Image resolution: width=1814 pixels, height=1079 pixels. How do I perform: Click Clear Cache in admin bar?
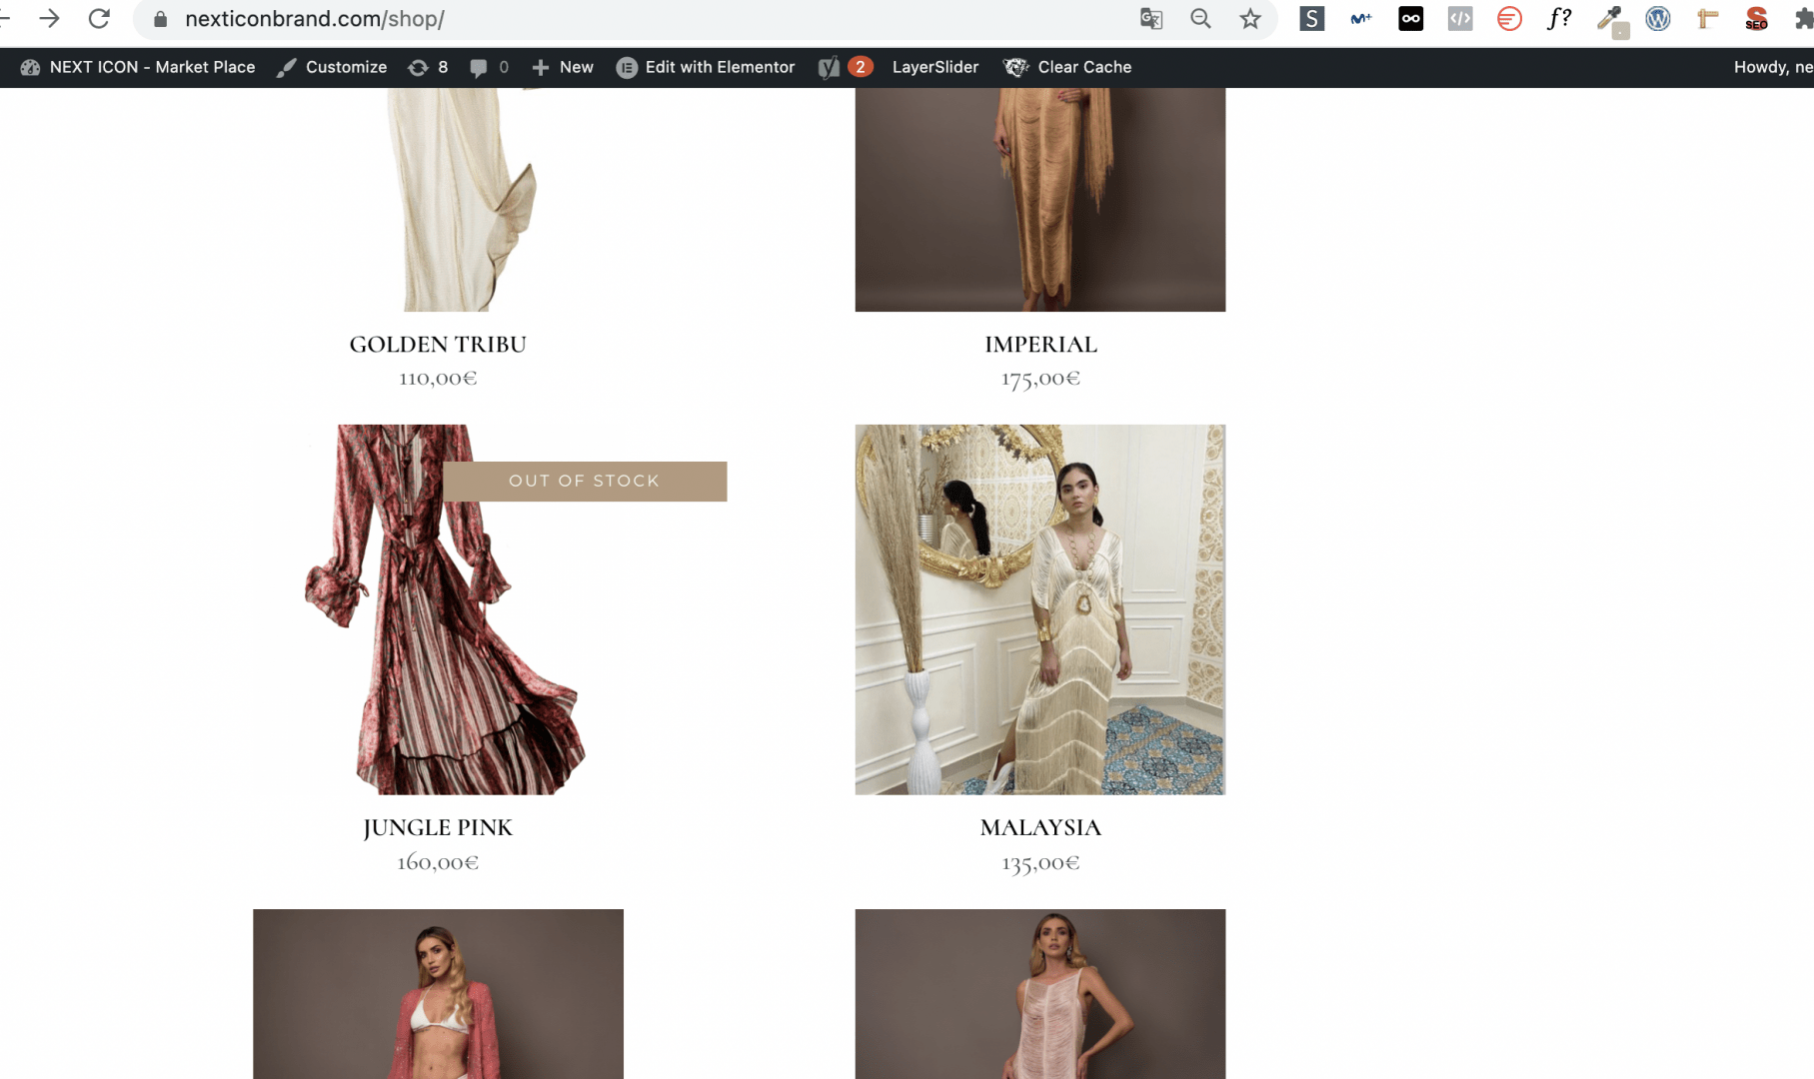pos(1067,67)
